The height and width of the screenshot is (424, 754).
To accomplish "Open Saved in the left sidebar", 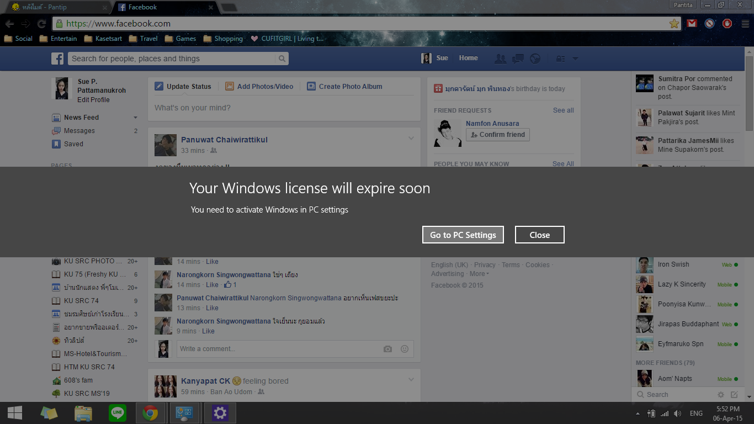I will click(x=73, y=144).
